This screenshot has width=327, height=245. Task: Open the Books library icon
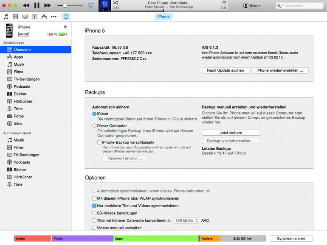pyautogui.click(x=35, y=17)
